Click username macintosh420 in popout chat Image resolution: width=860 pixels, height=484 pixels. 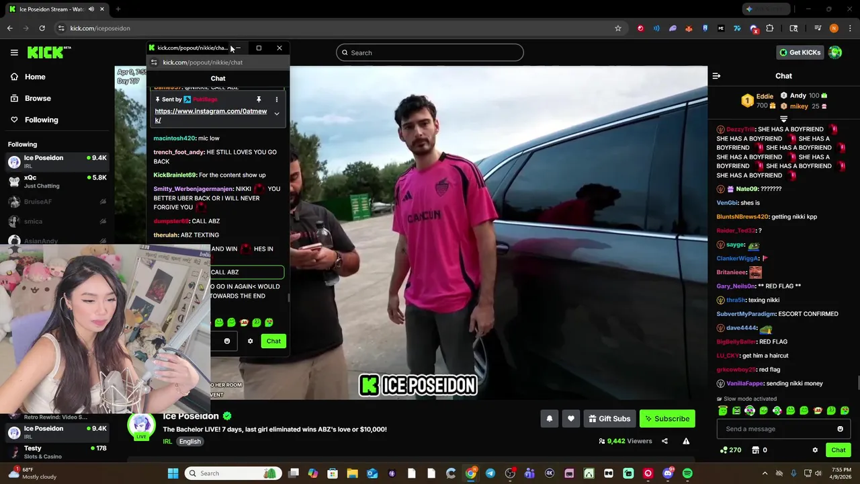click(174, 138)
